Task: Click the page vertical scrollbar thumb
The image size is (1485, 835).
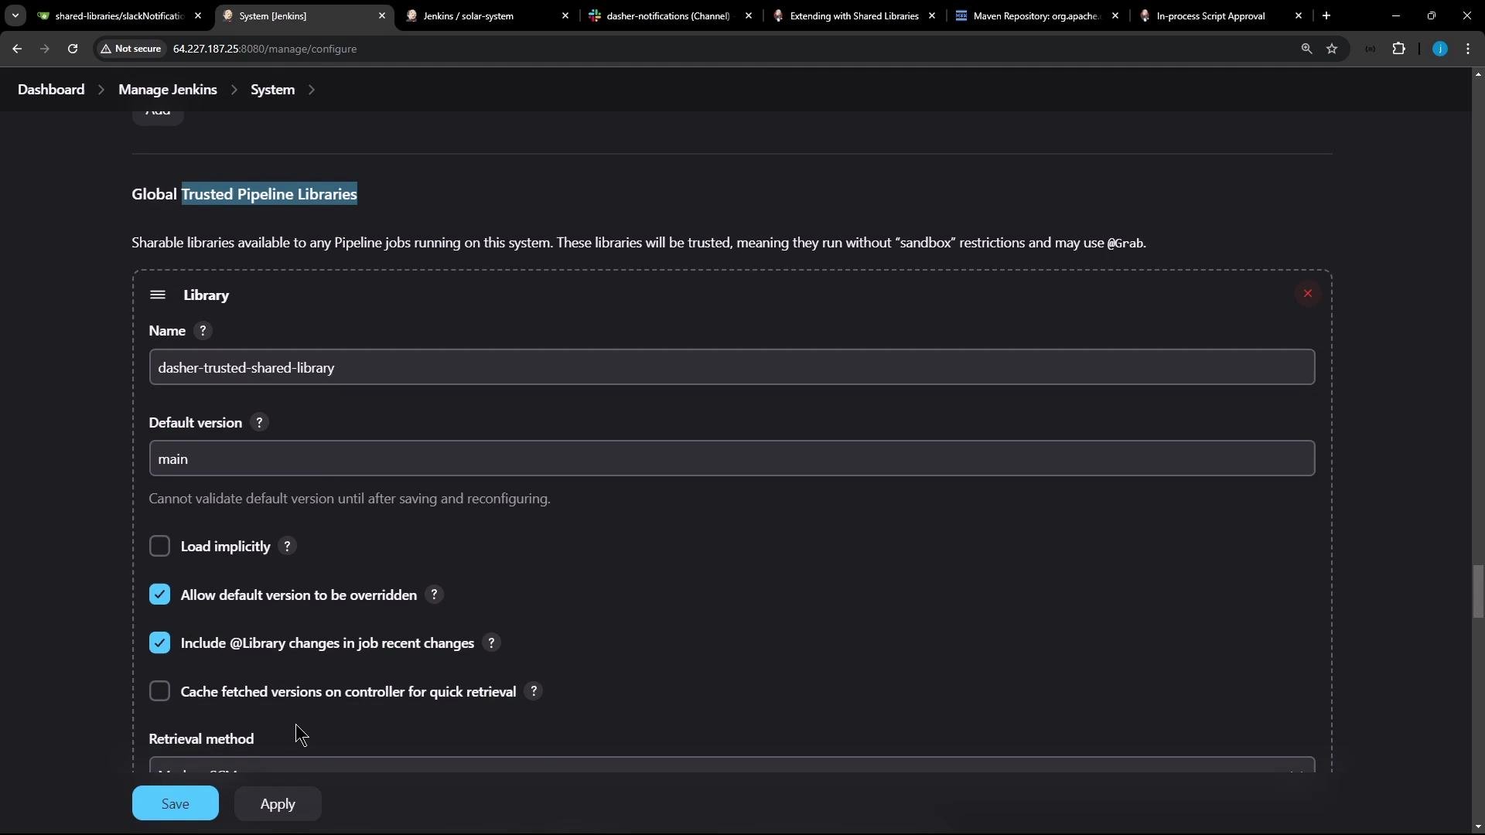Action: click(1478, 591)
